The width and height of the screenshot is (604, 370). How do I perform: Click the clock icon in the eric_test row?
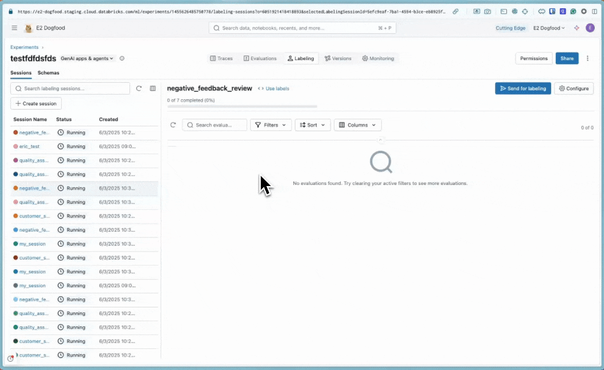click(x=61, y=146)
